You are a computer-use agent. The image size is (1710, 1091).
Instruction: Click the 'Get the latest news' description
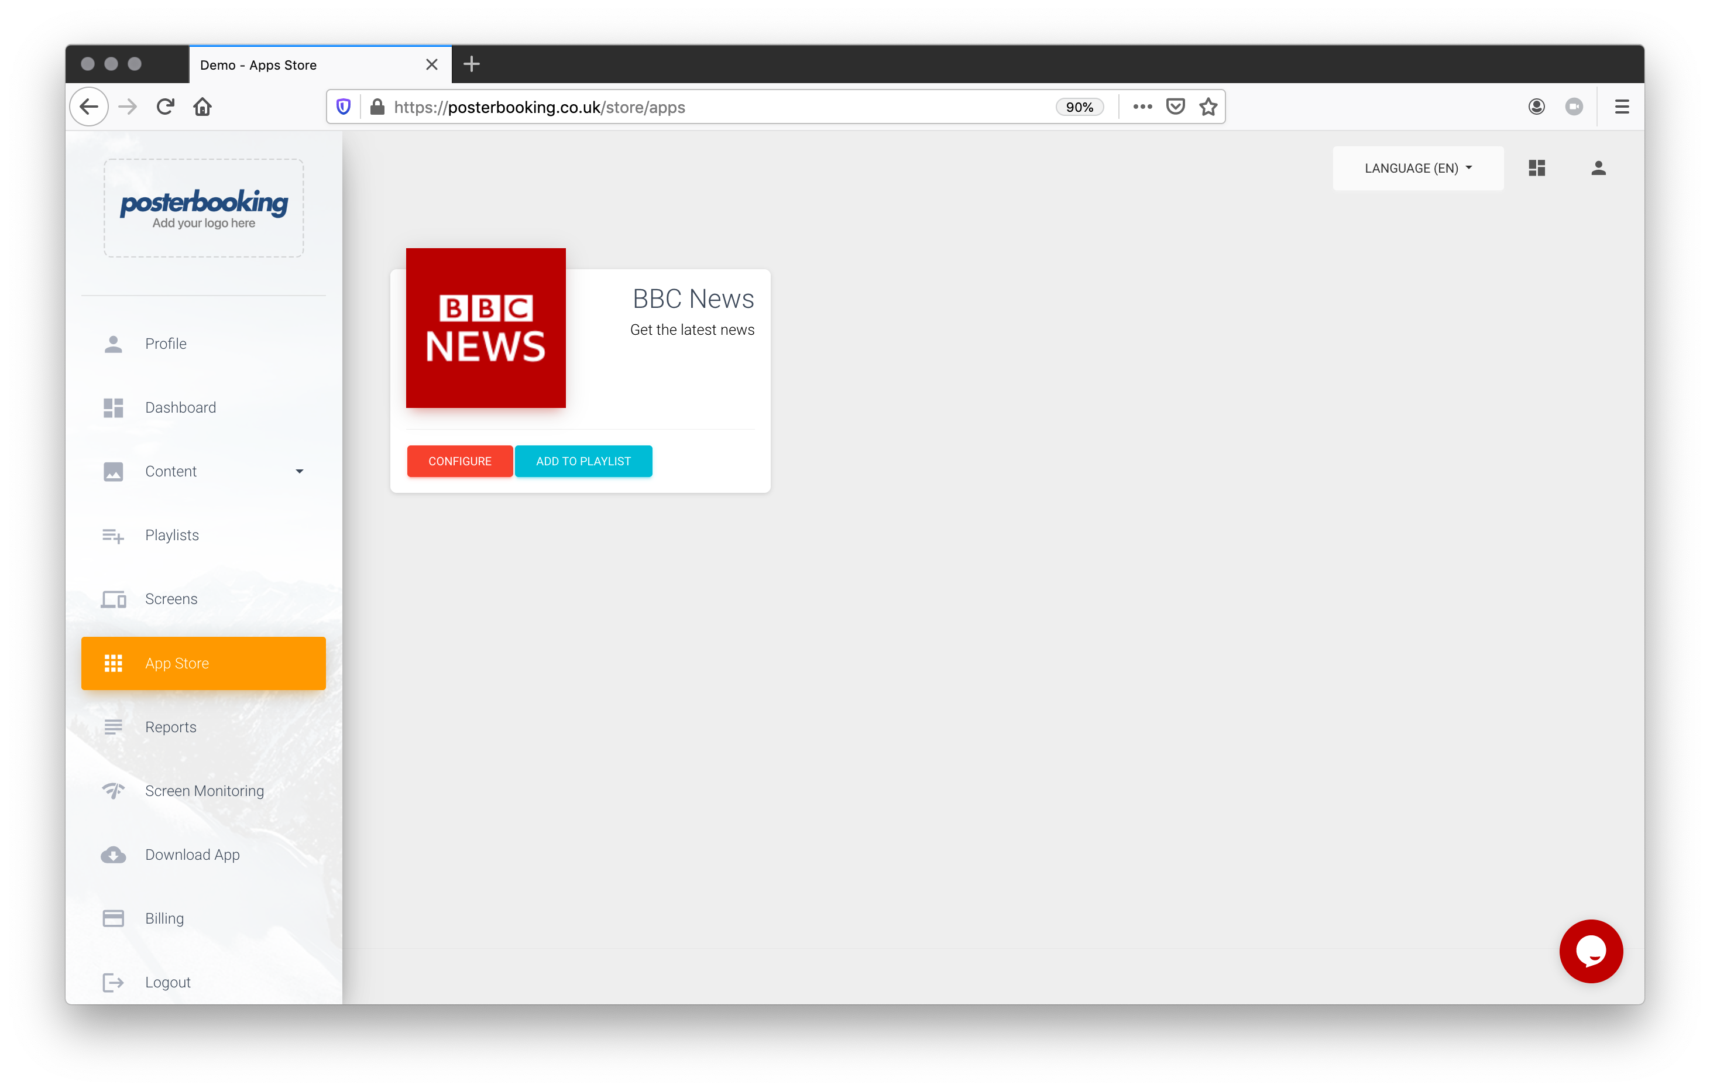point(692,330)
